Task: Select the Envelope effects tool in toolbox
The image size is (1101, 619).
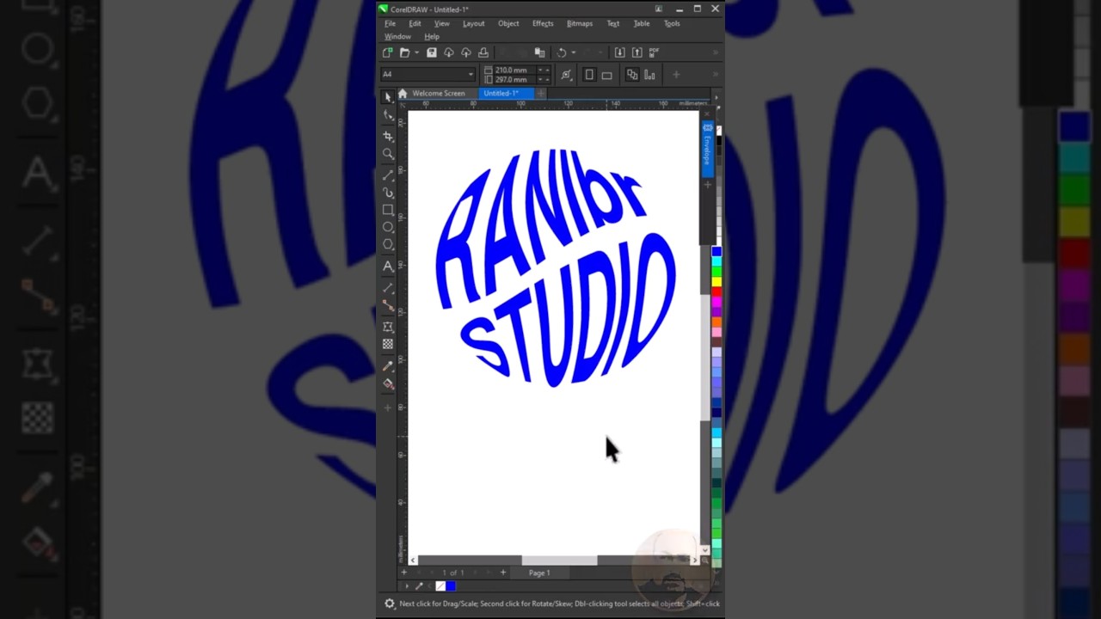Action: click(x=388, y=327)
